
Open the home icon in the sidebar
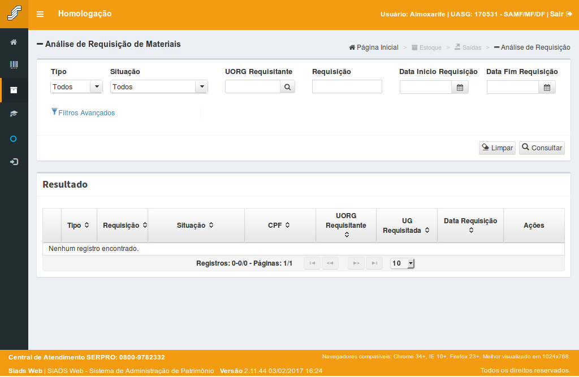[x=14, y=42]
